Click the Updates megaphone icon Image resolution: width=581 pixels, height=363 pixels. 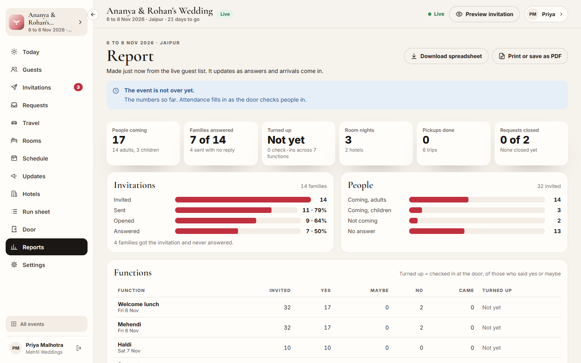pyautogui.click(x=14, y=176)
